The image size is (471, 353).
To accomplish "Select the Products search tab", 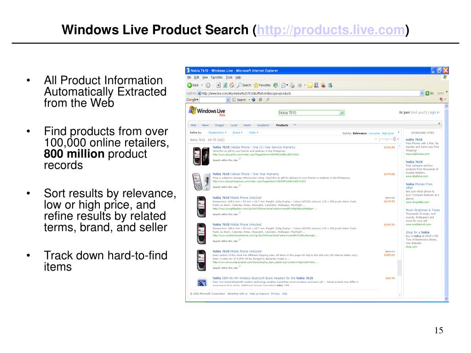I will [x=282, y=125].
